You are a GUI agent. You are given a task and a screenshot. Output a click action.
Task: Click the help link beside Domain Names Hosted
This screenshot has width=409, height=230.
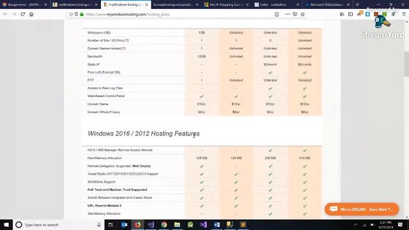[x=123, y=49]
